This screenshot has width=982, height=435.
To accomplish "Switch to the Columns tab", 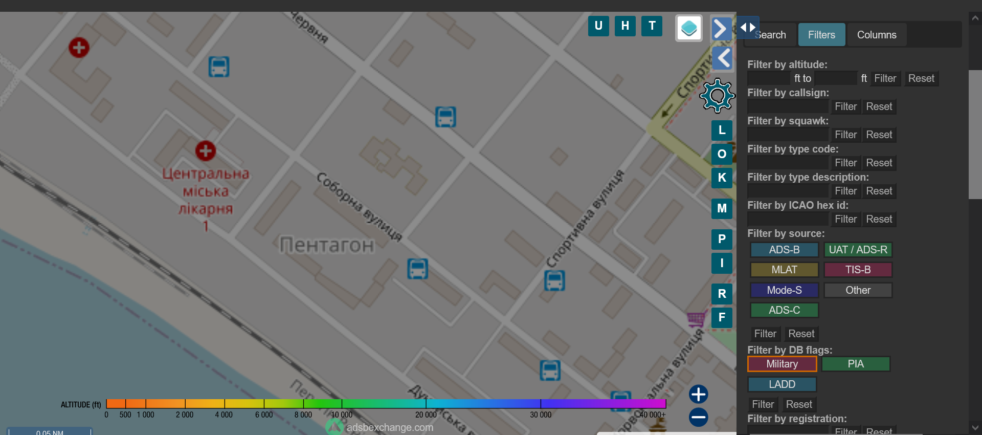I will tap(876, 35).
